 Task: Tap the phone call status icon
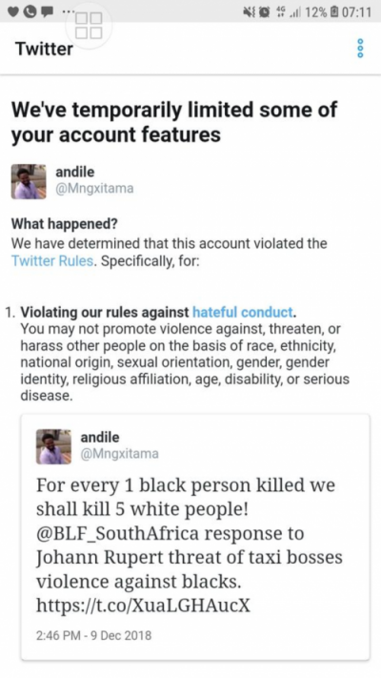(30, 12)
